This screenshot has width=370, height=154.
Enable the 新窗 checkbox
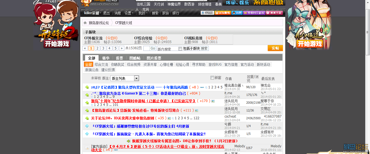[212, 78]
